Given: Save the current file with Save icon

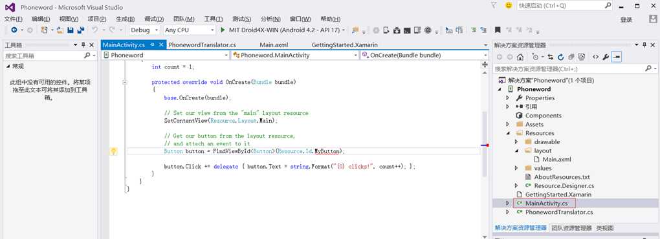Looking at the screenshot, I should click(71, 30).
